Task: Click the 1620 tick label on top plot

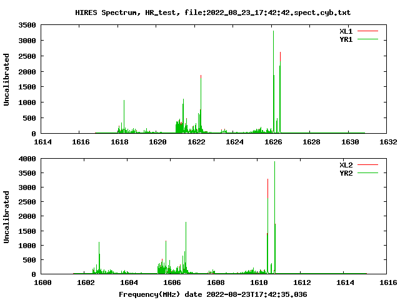Action: (157, 142)
